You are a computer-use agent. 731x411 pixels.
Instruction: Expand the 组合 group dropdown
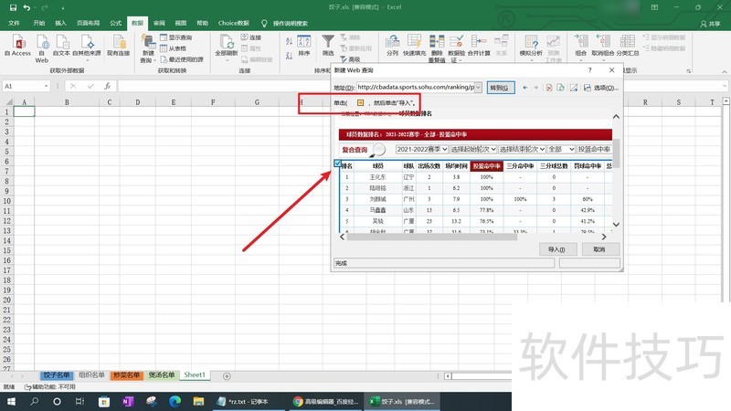[x=580, y=60]
